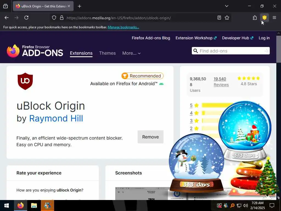Image resolution: width=281 pixels, height=211 pixels.
Task: Open the yellow shield extension icon
Action: pyautogui.click(x=264, y=18)
